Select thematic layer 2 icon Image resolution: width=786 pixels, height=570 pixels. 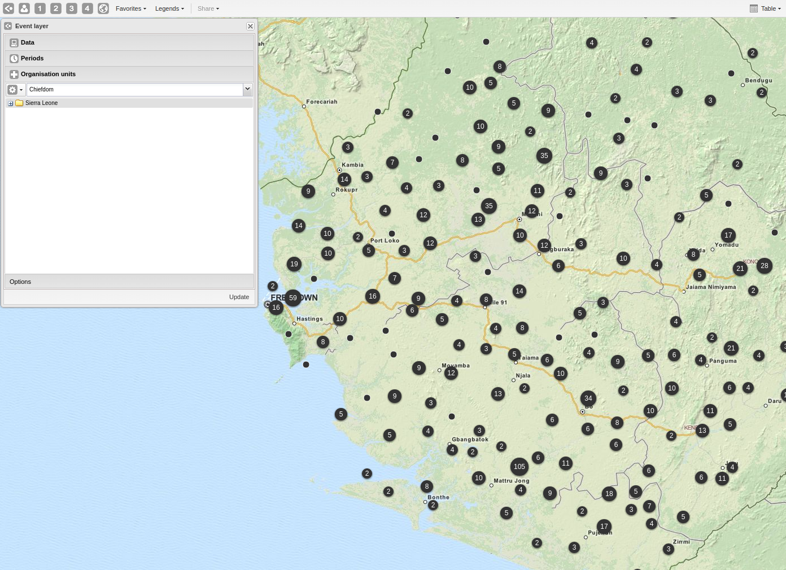[x=56, y=8]
